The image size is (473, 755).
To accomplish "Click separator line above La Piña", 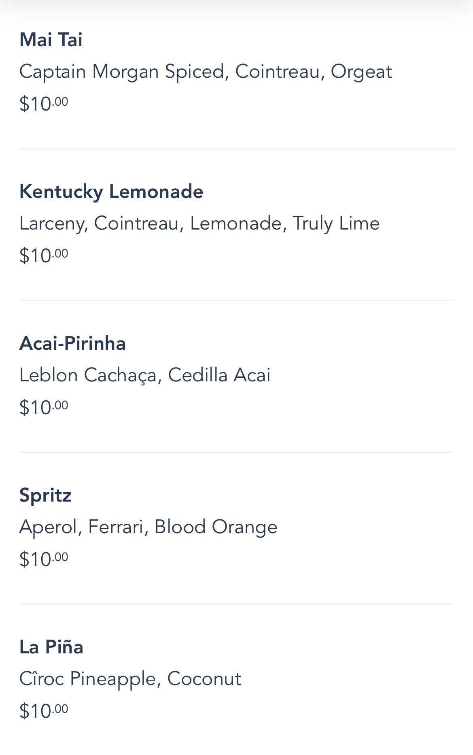I will click(x=236, y=604).
